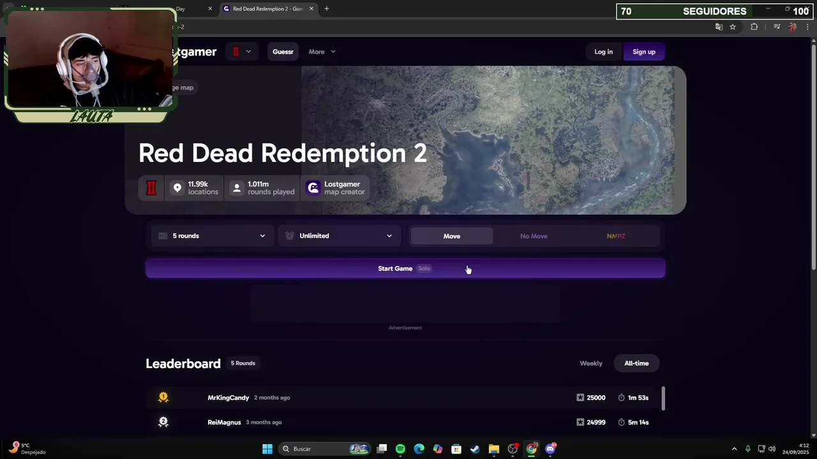Select the No Move game mode
The image size is (817, 459).
click(x=534, y=236)
